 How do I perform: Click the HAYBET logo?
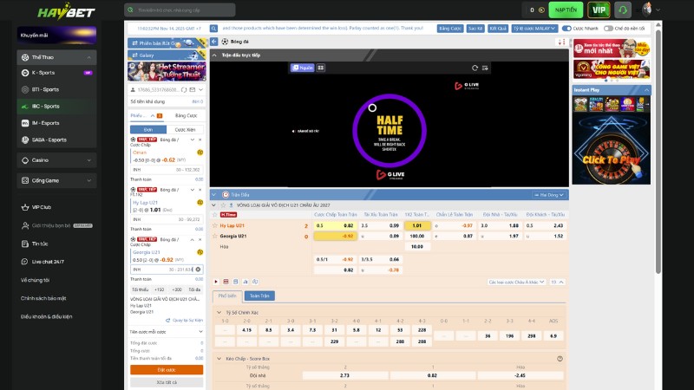click(x=66, y=10)
